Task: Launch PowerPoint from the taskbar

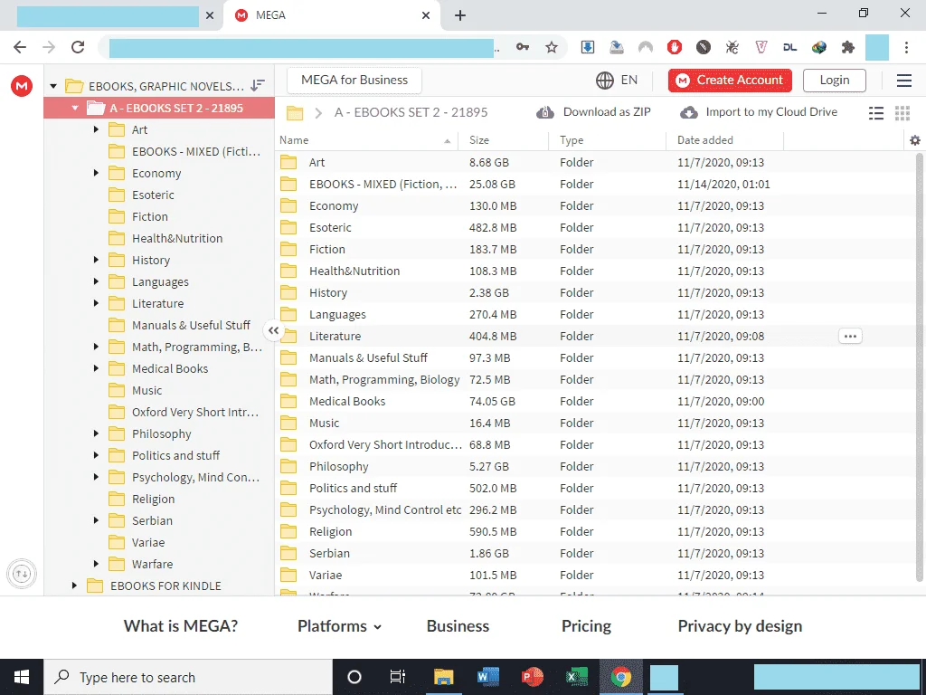Action: coord(533,677)
